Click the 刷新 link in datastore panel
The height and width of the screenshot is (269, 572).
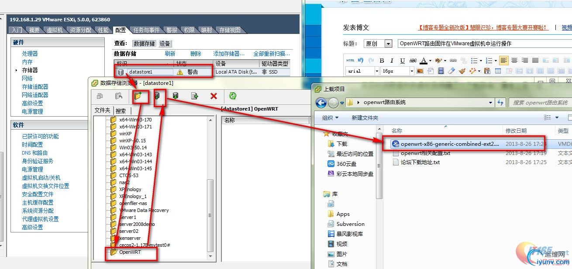[x=170, y=54]
